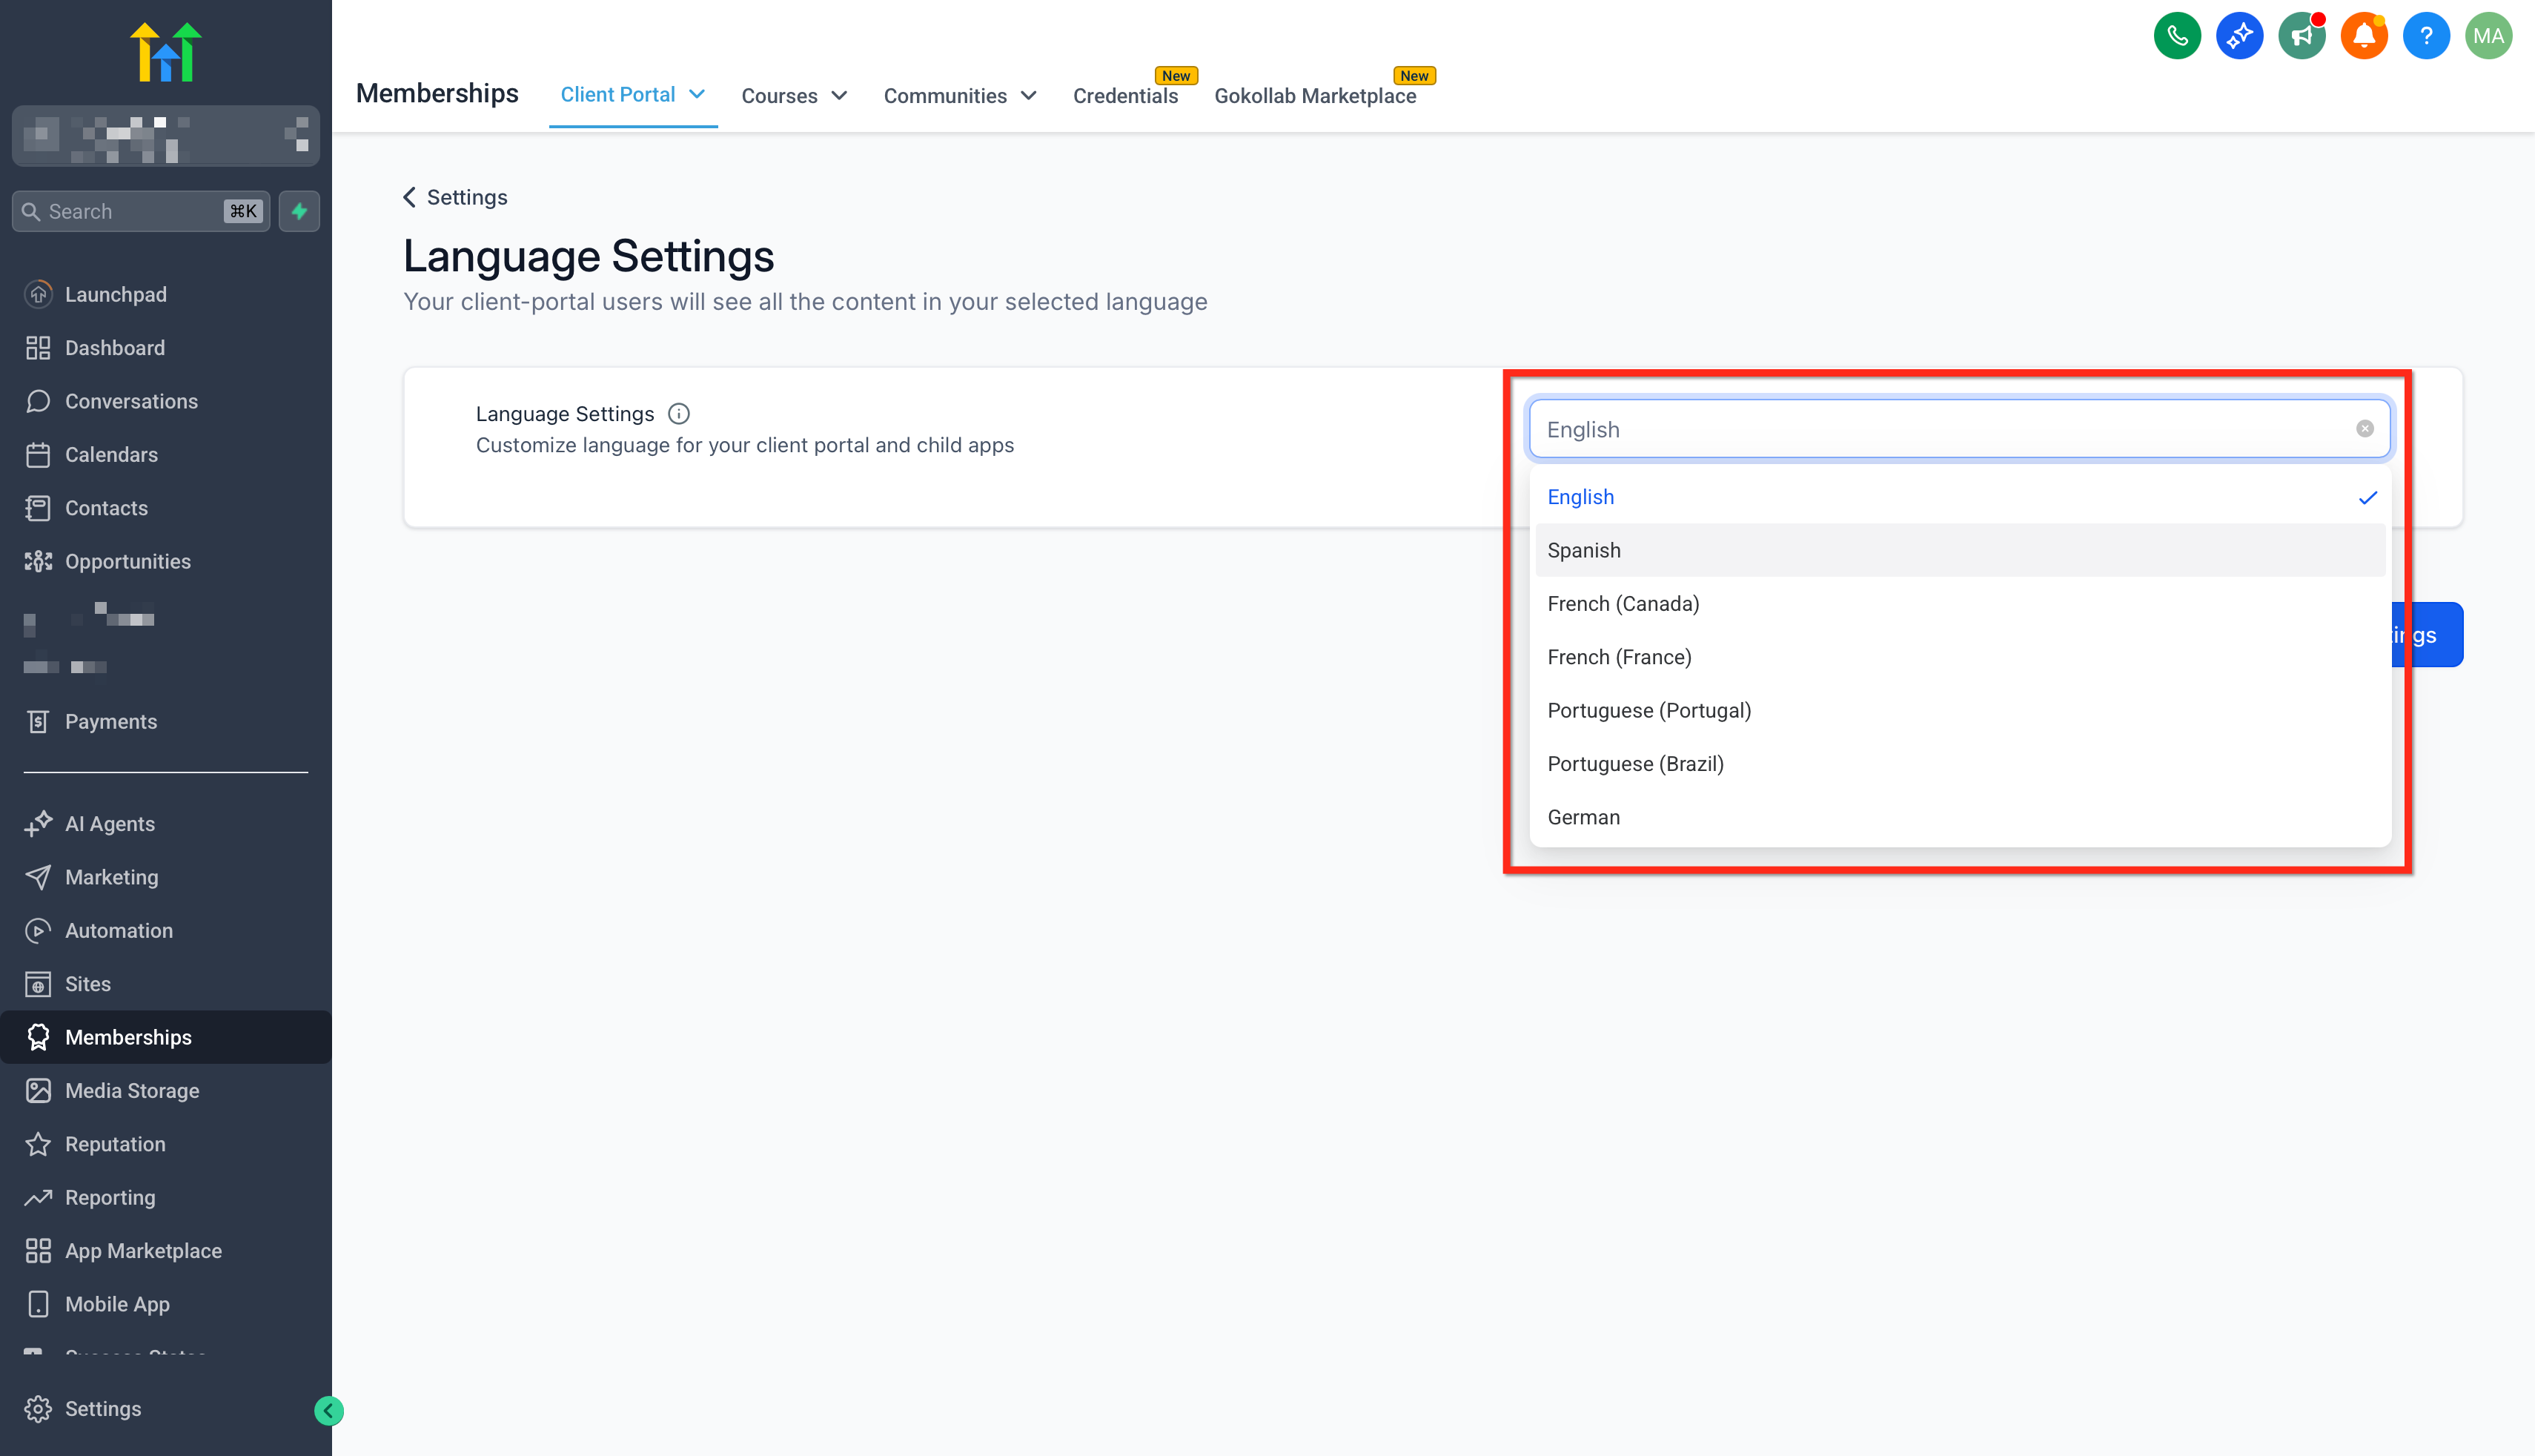The height and width of the screenshot is (1456, 2535).
Task: Open the MA user avatar menu
Action: click(2488, 36)
